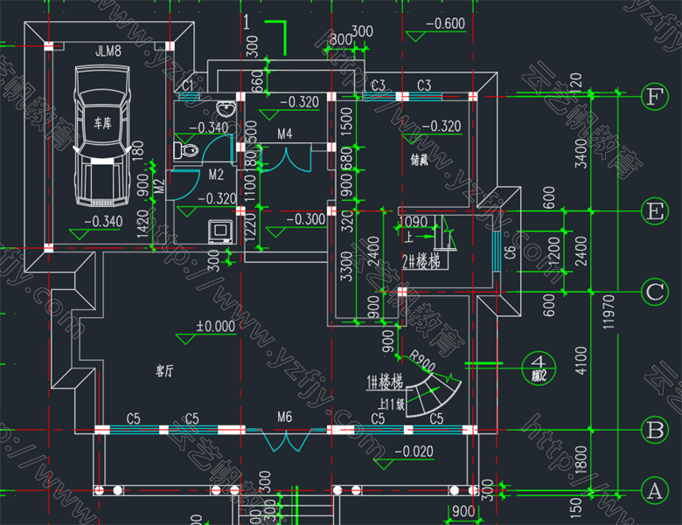This screenshot has width=682, height=525.
Task: Select the M6 entrance door swing
Action: 286,440
